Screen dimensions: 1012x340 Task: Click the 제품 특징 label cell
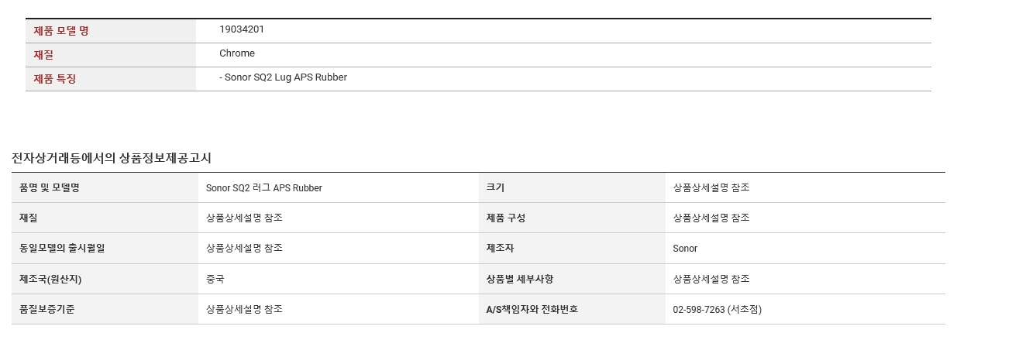(111, 79)
